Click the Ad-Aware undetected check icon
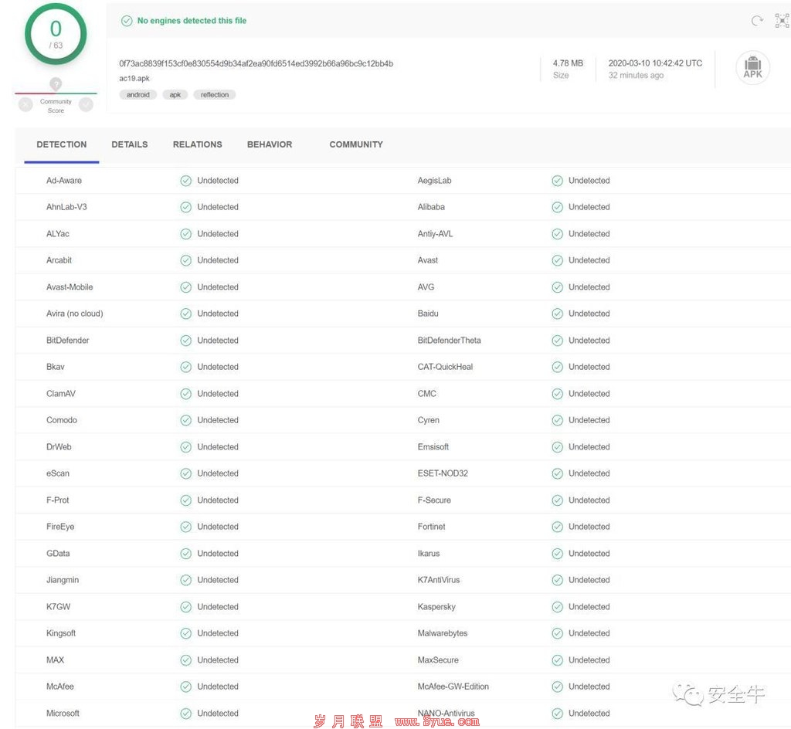791x729 pixels. [186, 181]
